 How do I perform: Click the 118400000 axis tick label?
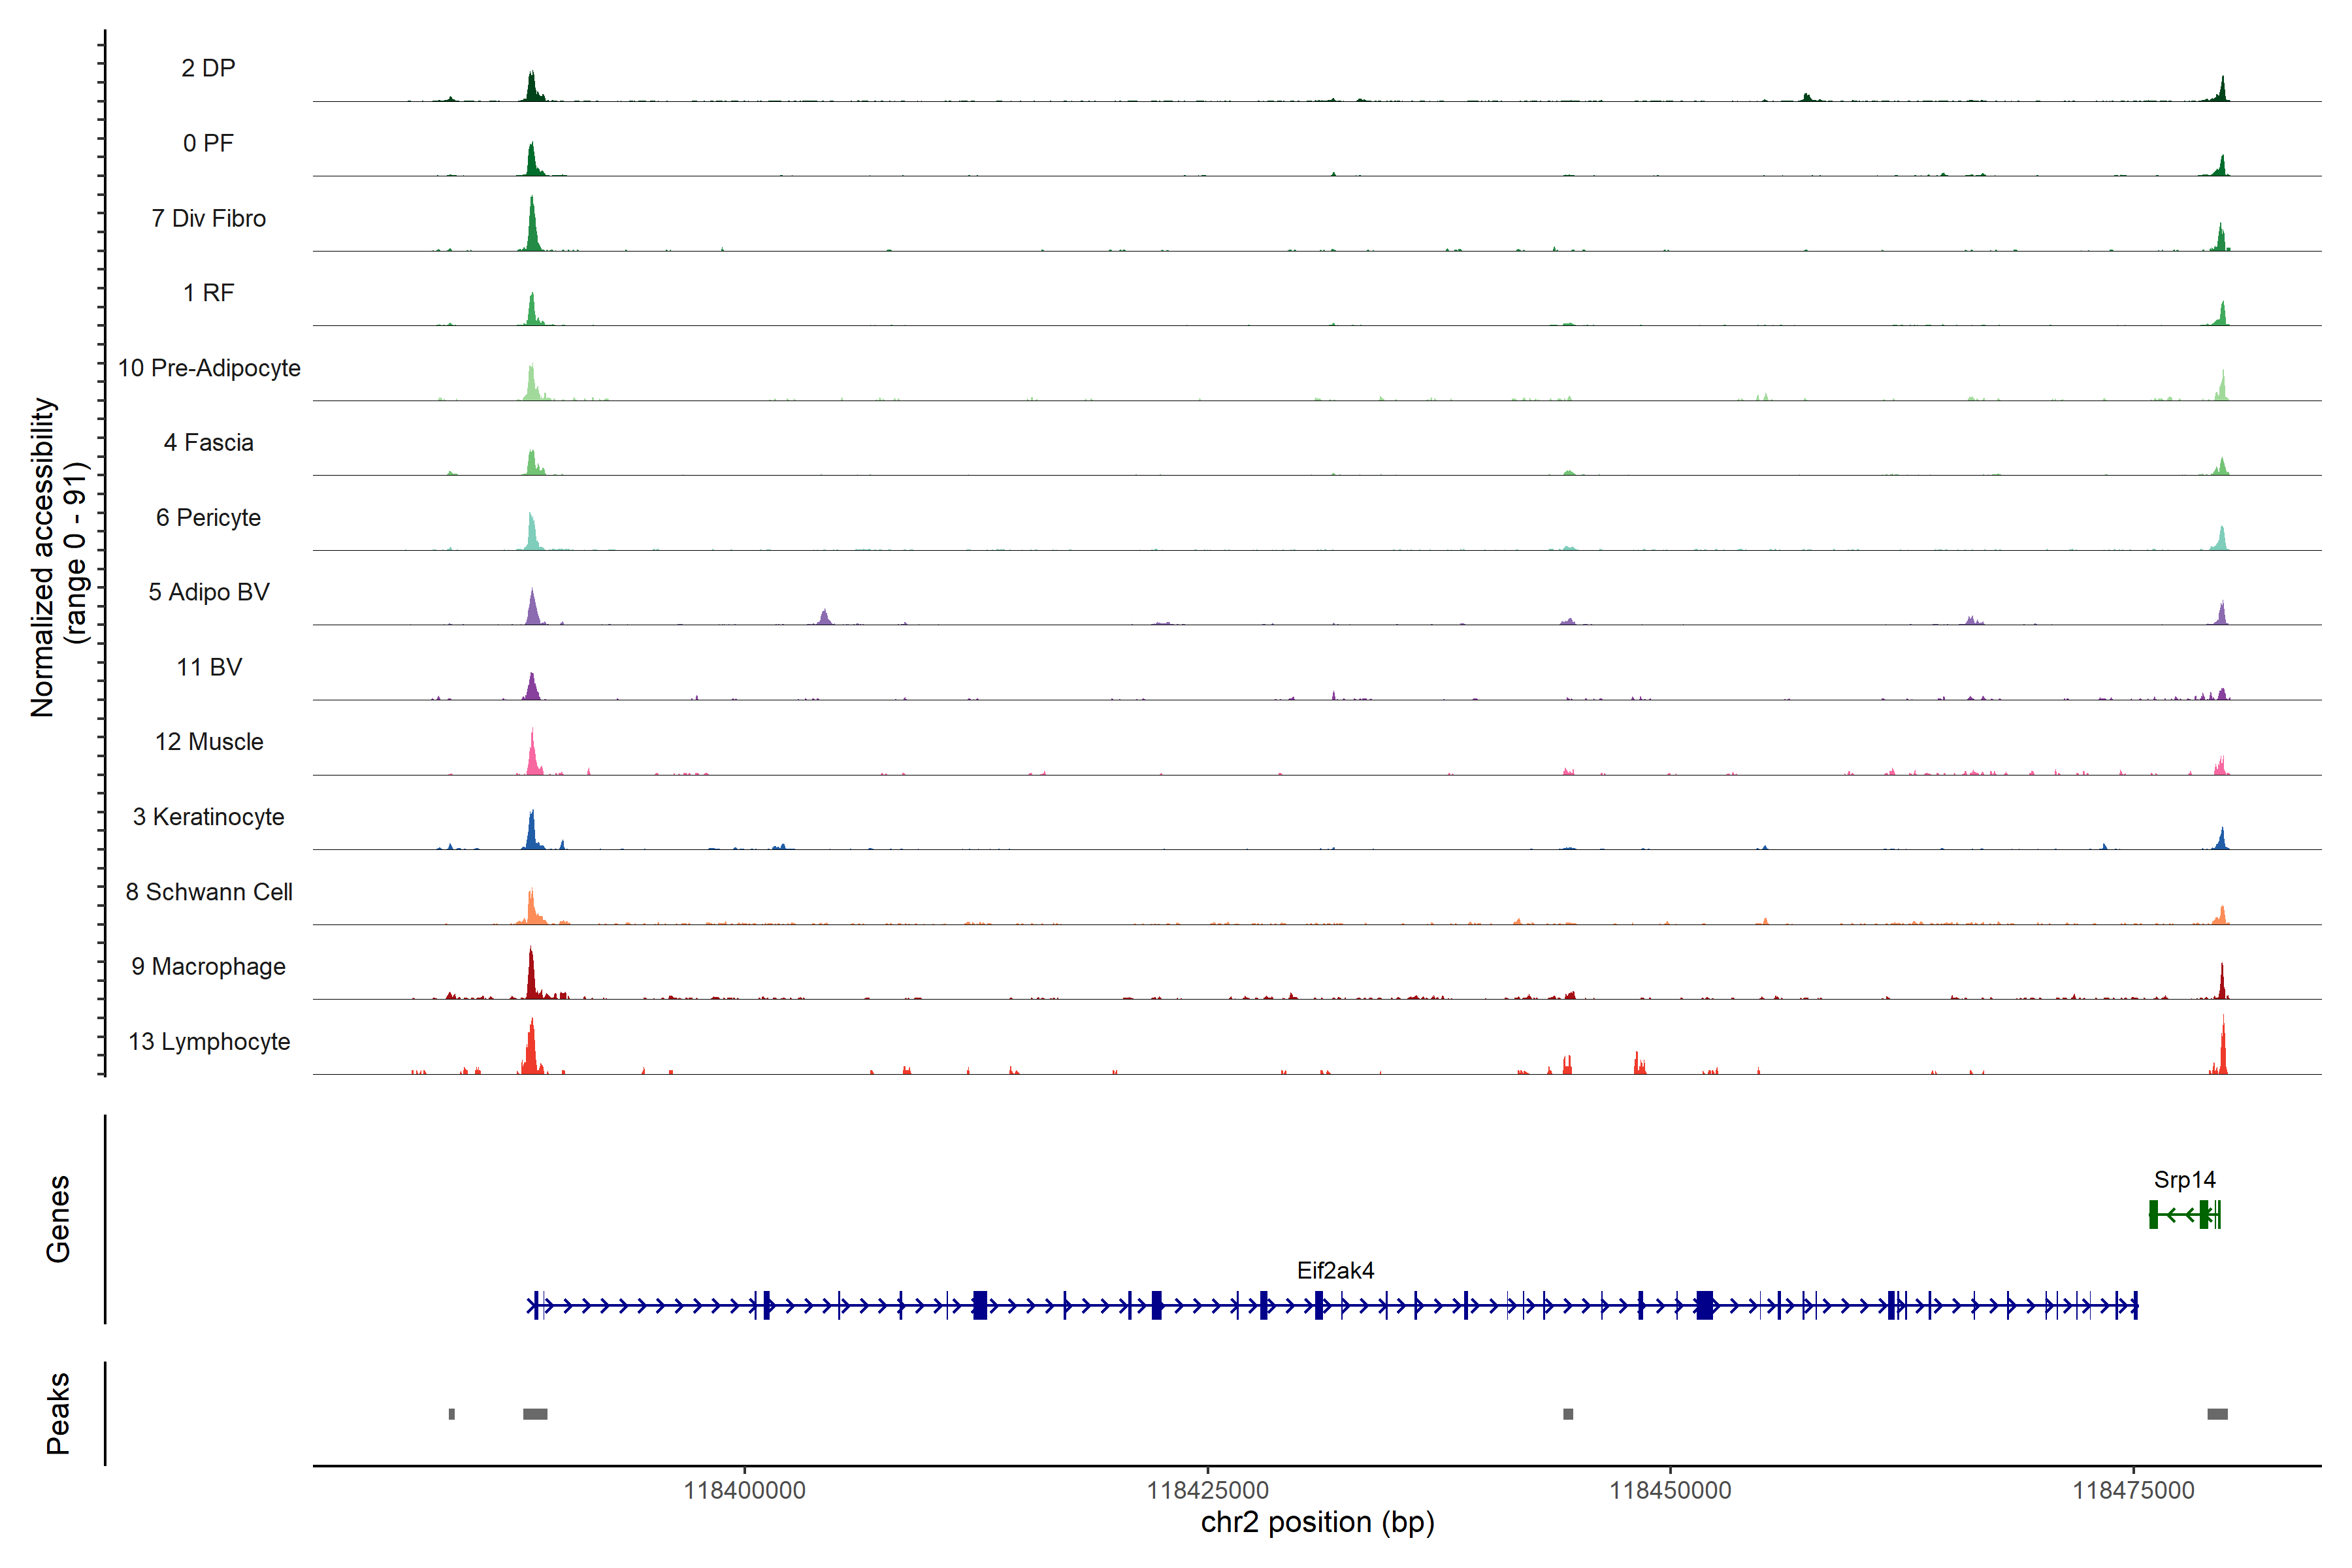[744, 1490]
